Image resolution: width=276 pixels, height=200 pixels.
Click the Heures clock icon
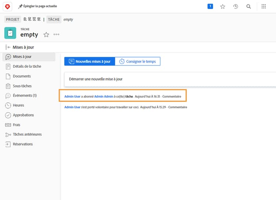8,106
